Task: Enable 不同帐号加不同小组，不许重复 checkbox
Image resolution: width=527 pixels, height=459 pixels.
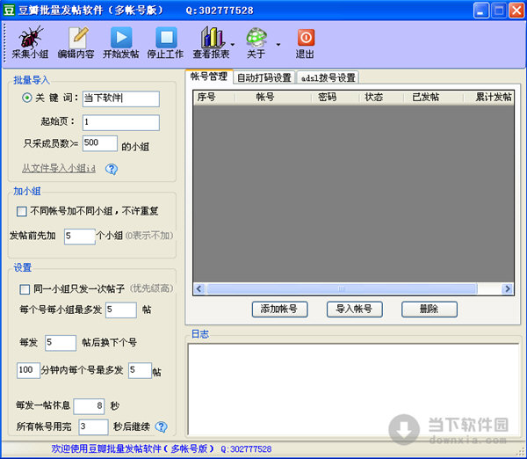Action: (x=22, y=211)
